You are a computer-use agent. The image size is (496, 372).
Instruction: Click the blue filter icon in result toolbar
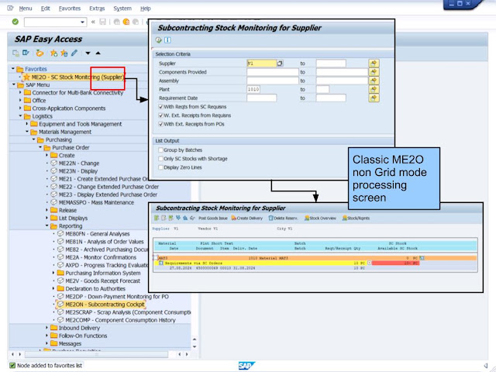178,218
